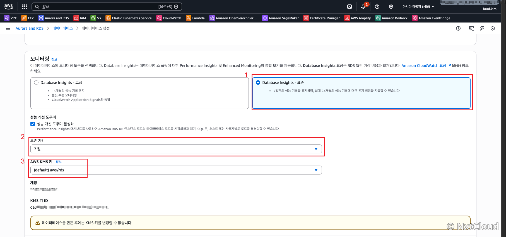Toggle the hamburger navigation menu

[8, 28]
